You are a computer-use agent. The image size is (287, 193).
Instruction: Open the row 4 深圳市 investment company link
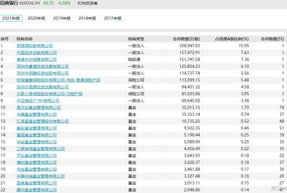point(43,66)
